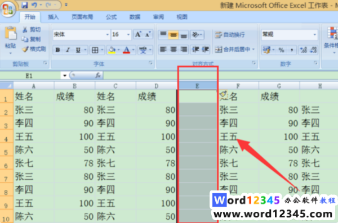Image resolution: width=338 pixels, height=223 pixels.
Task: Copy selection with 复制
Action: point(32,39)
